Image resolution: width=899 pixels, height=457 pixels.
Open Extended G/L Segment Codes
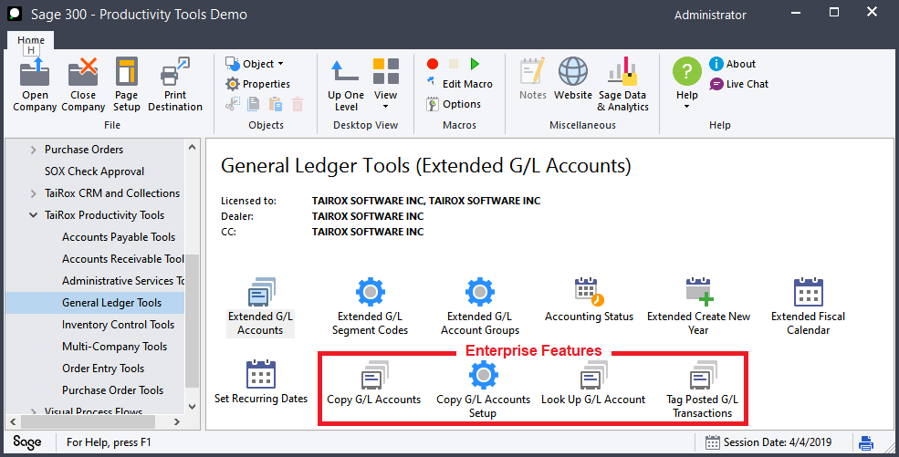point(370,307)
